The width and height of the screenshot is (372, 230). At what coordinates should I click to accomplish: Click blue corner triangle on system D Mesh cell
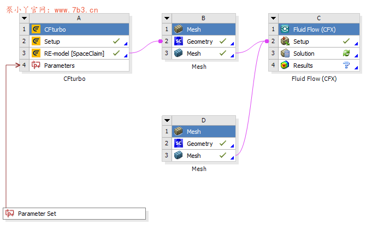[232, 158]
